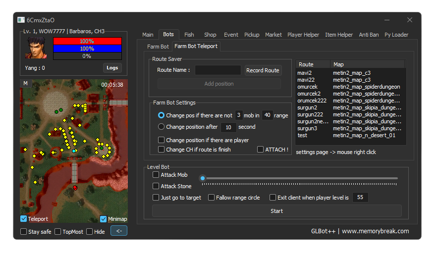Viewport: 439px width, 258px height.
Task: Select the Bots tab
Action: pyautogui.click(x=168, y=35)
